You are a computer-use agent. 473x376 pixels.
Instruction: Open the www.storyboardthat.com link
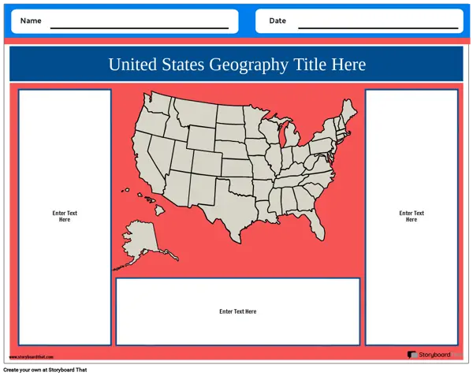pyautogui.click(x=32, y=357)
